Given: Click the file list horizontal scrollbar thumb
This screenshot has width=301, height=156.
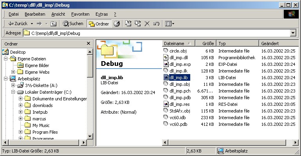Looking at the screenshot, I should tap(227, 143).
